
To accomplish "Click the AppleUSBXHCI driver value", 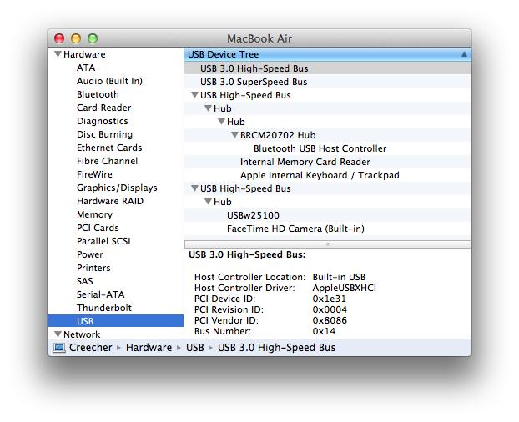I will coord(345,288).
